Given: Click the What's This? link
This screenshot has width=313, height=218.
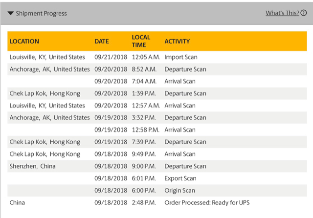Looking at the screenshot, I should [x=282, y=13].
